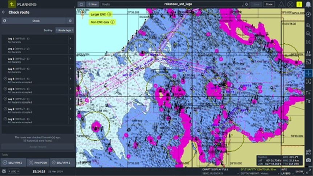Screen dimensions: 313x176
Task: Toggle accepted checkmark on Leg 9
Action: pyautogui.click(x=5, y=119)
